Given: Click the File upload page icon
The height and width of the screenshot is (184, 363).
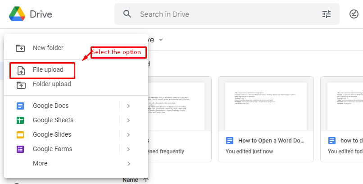Looking at the screenshot, I should (21, 70).
